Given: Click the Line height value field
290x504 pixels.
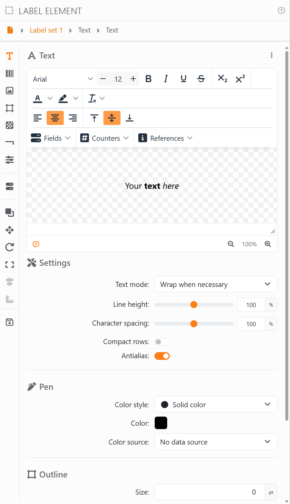Looking at the screenshot, I should pyautogui.click(x=251, y=305).
